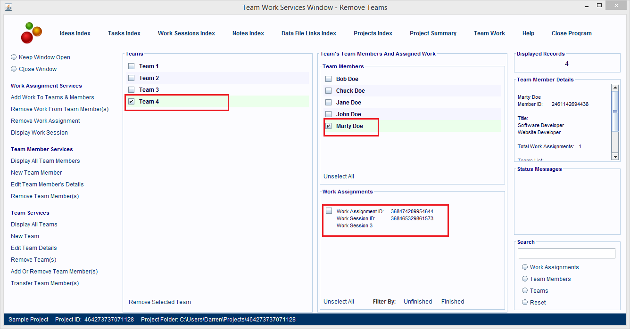Open Data File Links Index

[x=309, y=33]
